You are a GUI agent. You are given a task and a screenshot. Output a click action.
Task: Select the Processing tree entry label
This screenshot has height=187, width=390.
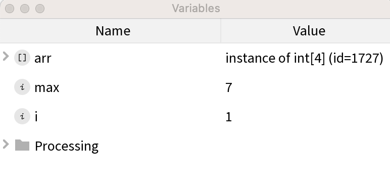[67, 146]
